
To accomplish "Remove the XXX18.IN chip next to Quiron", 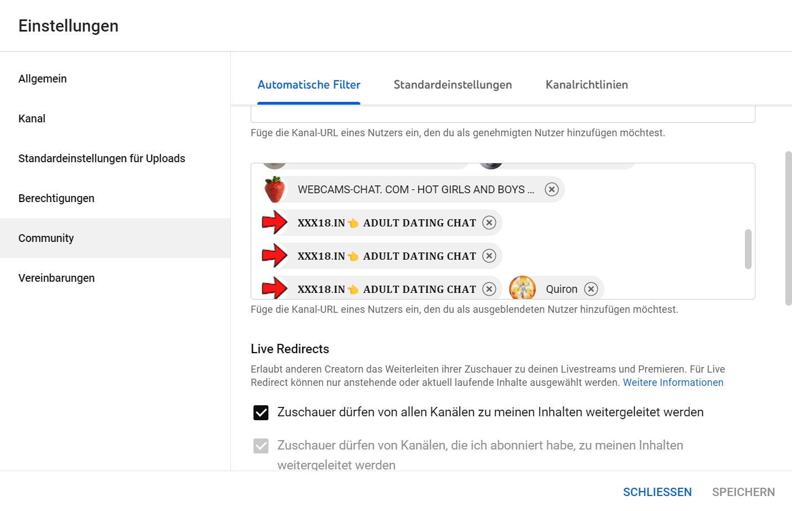I will pyautogui.click(x=489, y=289).
